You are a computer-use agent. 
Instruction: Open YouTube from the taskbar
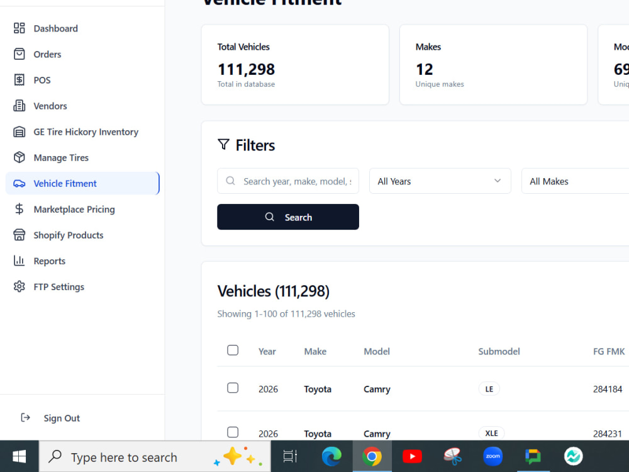[412, 456]
